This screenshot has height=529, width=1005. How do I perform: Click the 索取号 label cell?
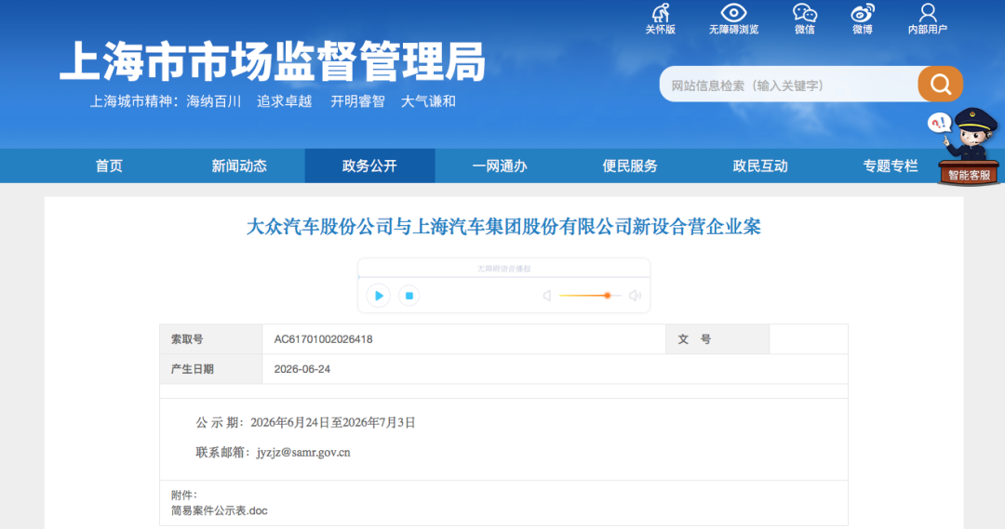pos(211,339)
